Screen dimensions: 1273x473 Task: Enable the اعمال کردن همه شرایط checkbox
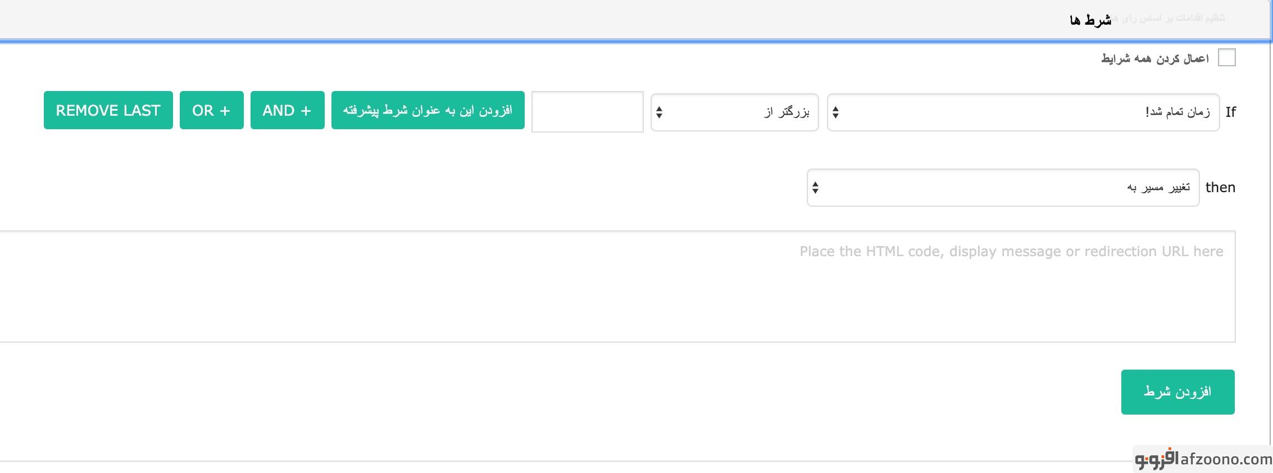tap(1226, 58)
